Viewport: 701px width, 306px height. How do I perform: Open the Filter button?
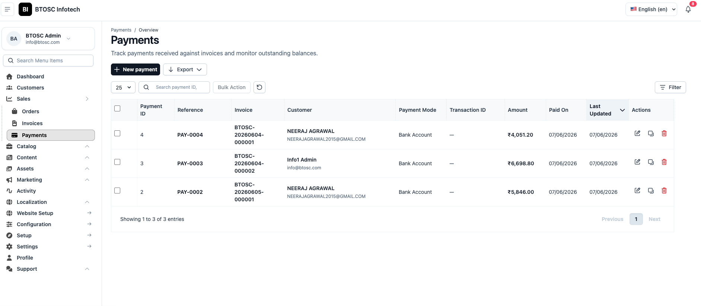(670, 87)
